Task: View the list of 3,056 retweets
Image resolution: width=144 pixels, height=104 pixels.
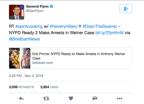Action: (21, 87)
